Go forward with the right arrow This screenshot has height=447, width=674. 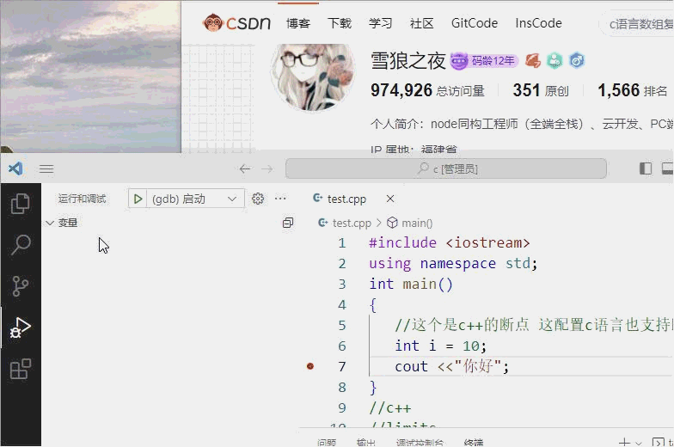coord(267,168)
